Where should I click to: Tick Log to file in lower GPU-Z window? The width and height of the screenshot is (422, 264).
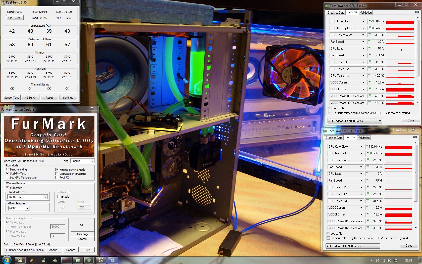(x=328, y=233)
